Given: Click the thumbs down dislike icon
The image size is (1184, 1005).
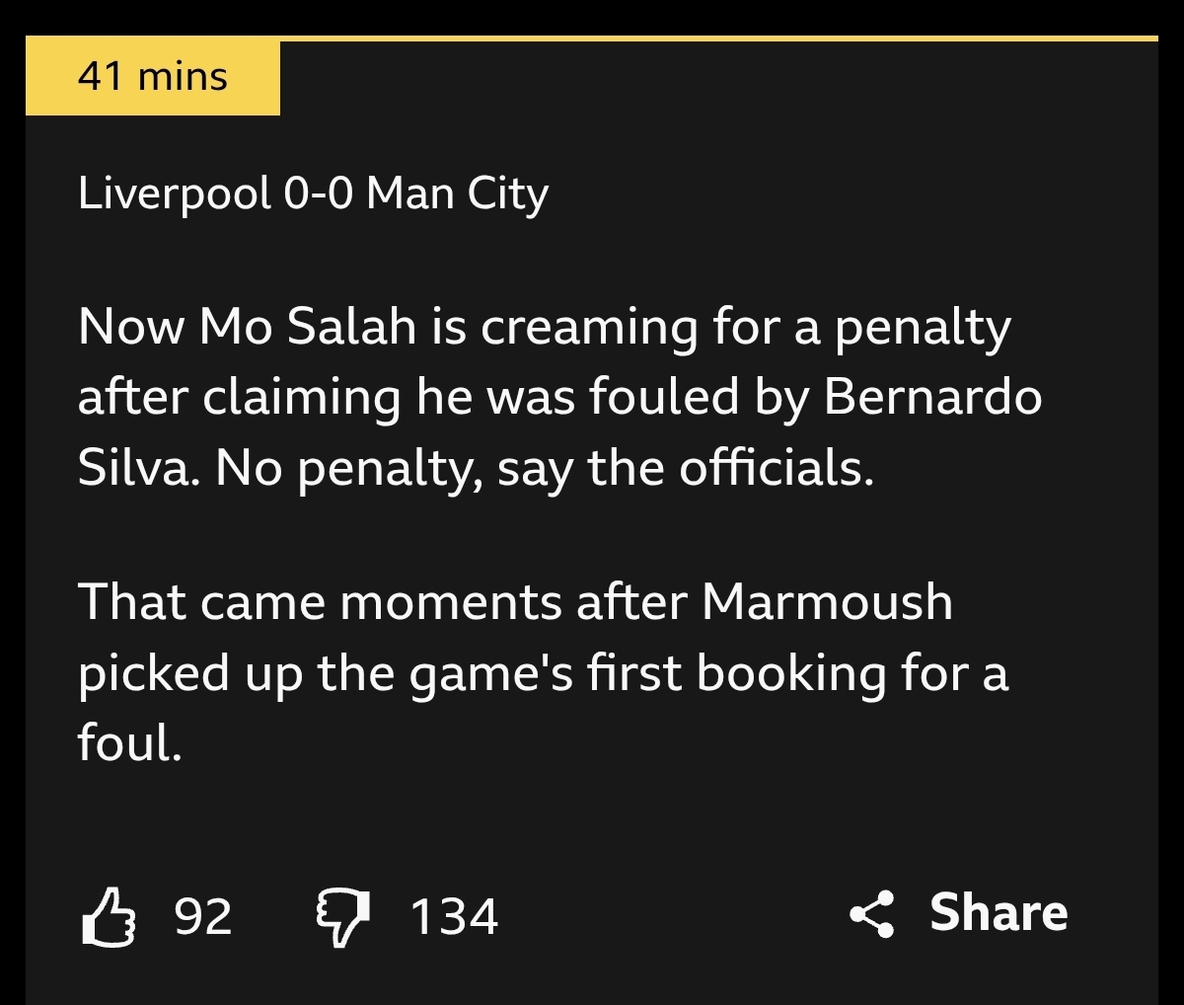Looking at the screenshot, I should pyautogui.click(x=342, y=917).
